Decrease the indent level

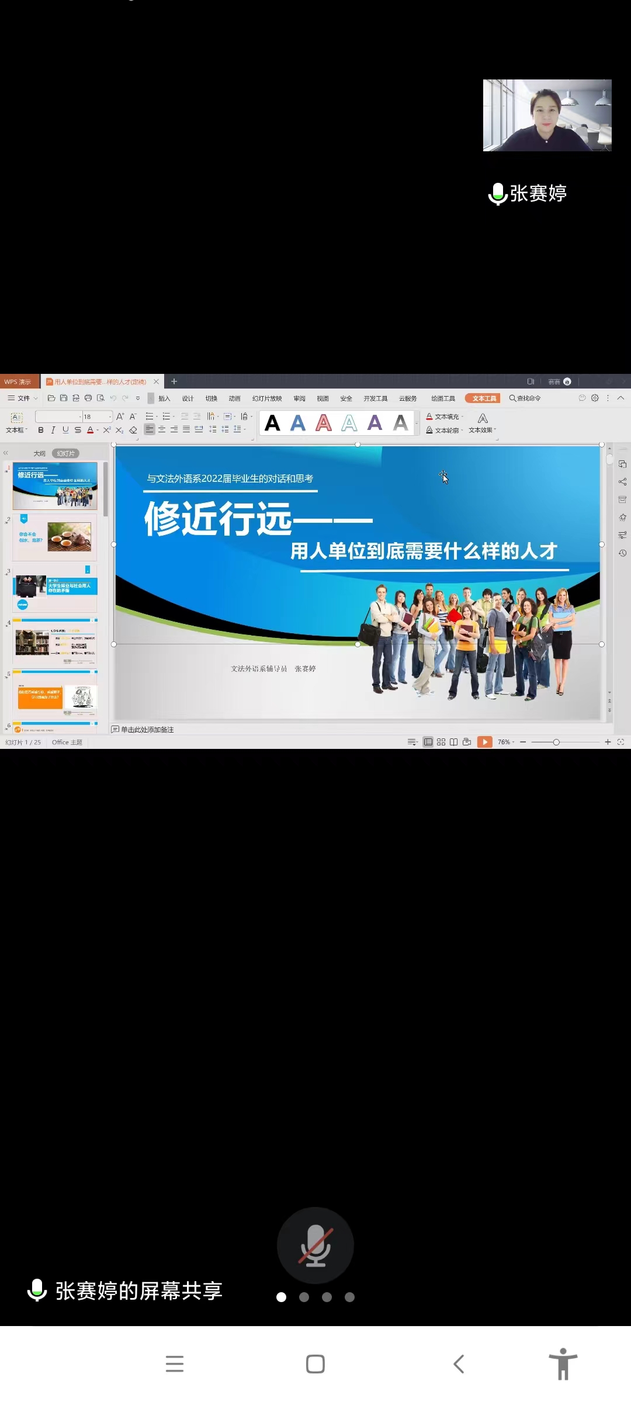(x=185, y=417)
